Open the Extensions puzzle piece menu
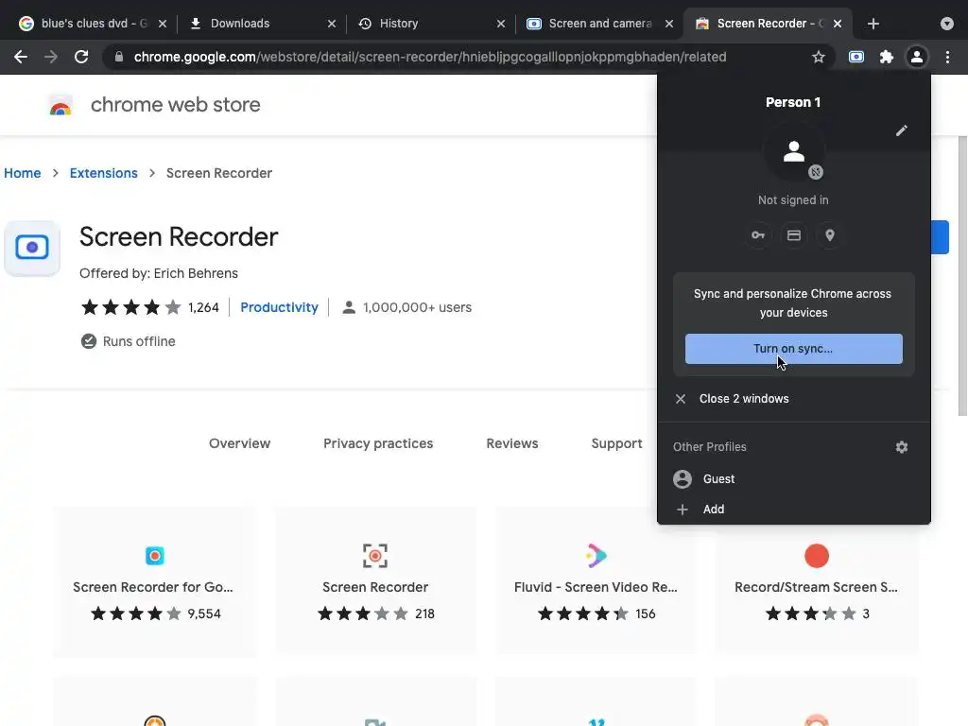Viewport: 968px width, 726px height. (x=887, y=57)
